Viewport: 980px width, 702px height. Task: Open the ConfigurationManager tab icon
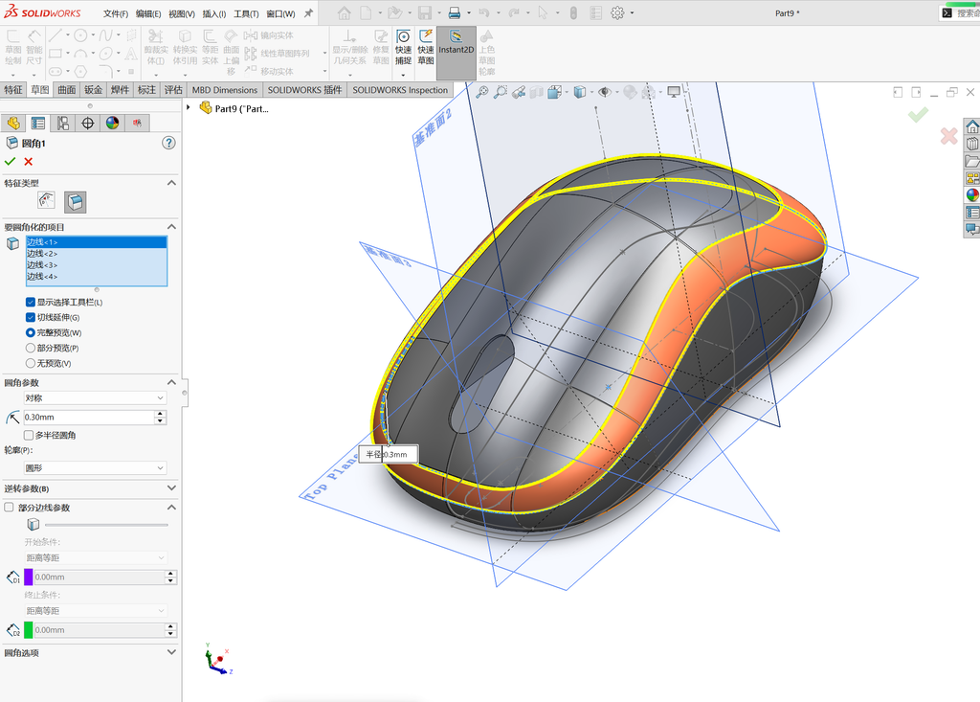pyautogui.click(x=63, y=124)
